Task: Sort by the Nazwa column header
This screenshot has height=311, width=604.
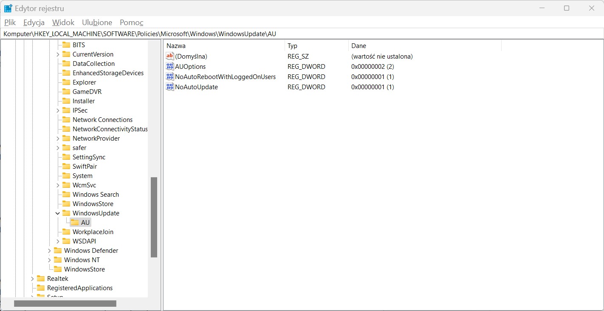Action: [x=224, y=45]
